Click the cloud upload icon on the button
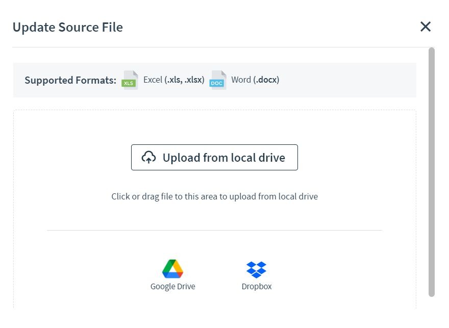449x328 pixels. [148, 157]
